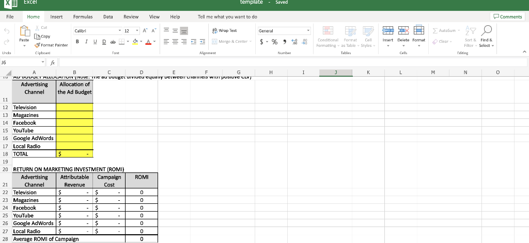The width and height of the screenshot is (529, 243).
Task: Open the Name Box dropdown showing J6
Action: pos(43,62)
